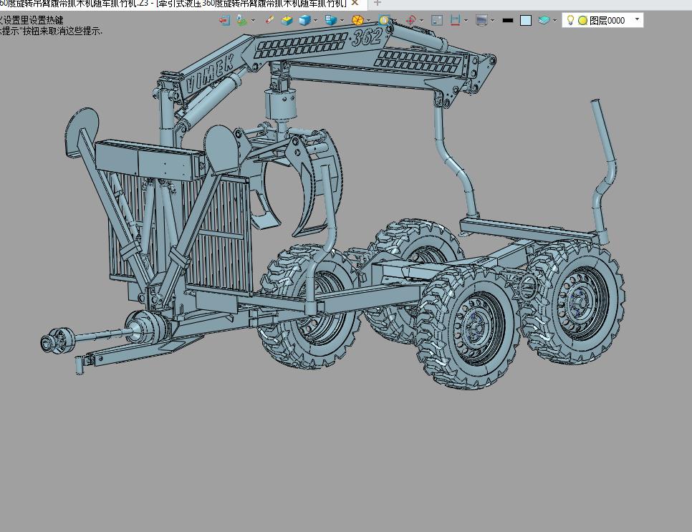Open the dropdown next to the green-blue icon
The height and width of the screenshot is (532, 692).
coord(254,20)
